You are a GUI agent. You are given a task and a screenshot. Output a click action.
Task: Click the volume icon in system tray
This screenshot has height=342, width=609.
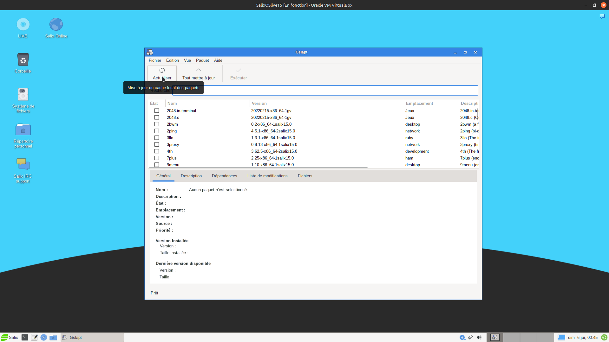tap(479, 337)
